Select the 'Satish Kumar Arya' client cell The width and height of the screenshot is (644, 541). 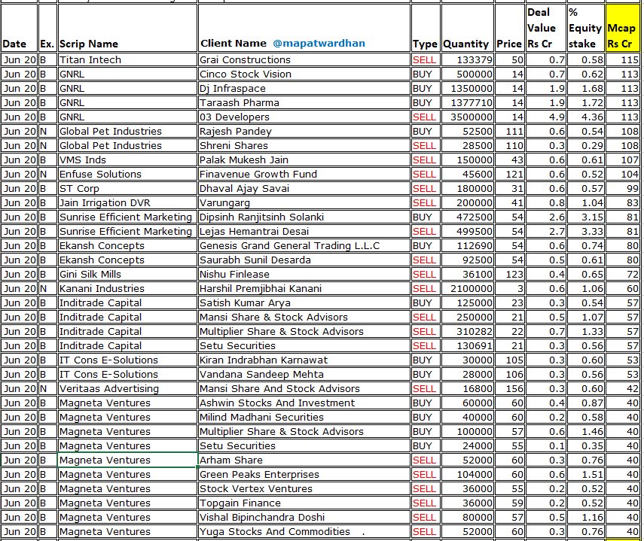(x=304, y=303)
